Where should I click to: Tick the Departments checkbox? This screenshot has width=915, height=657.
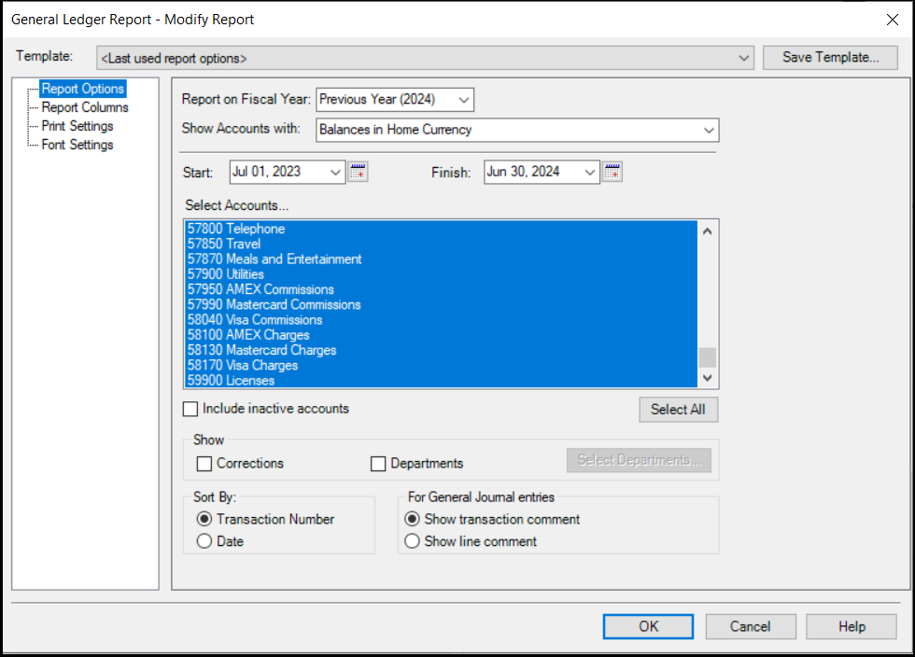pos(378,464)
